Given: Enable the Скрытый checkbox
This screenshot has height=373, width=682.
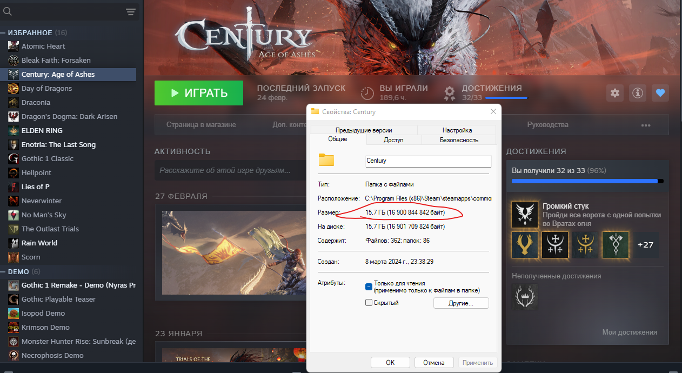Looking at the screenshot, I should pyautogui.click(x=369, y=303).
